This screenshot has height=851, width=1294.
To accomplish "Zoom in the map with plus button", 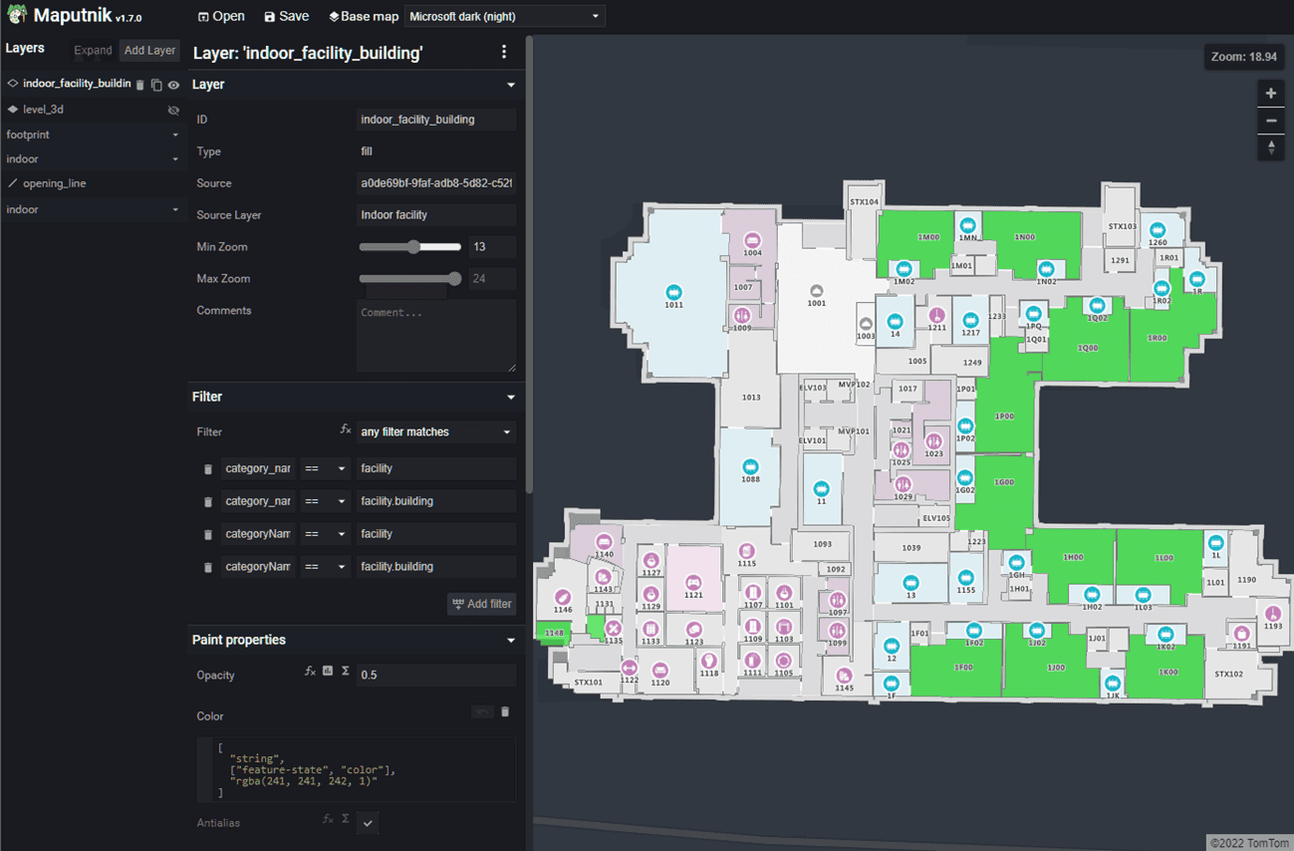I will point(1271,94).
